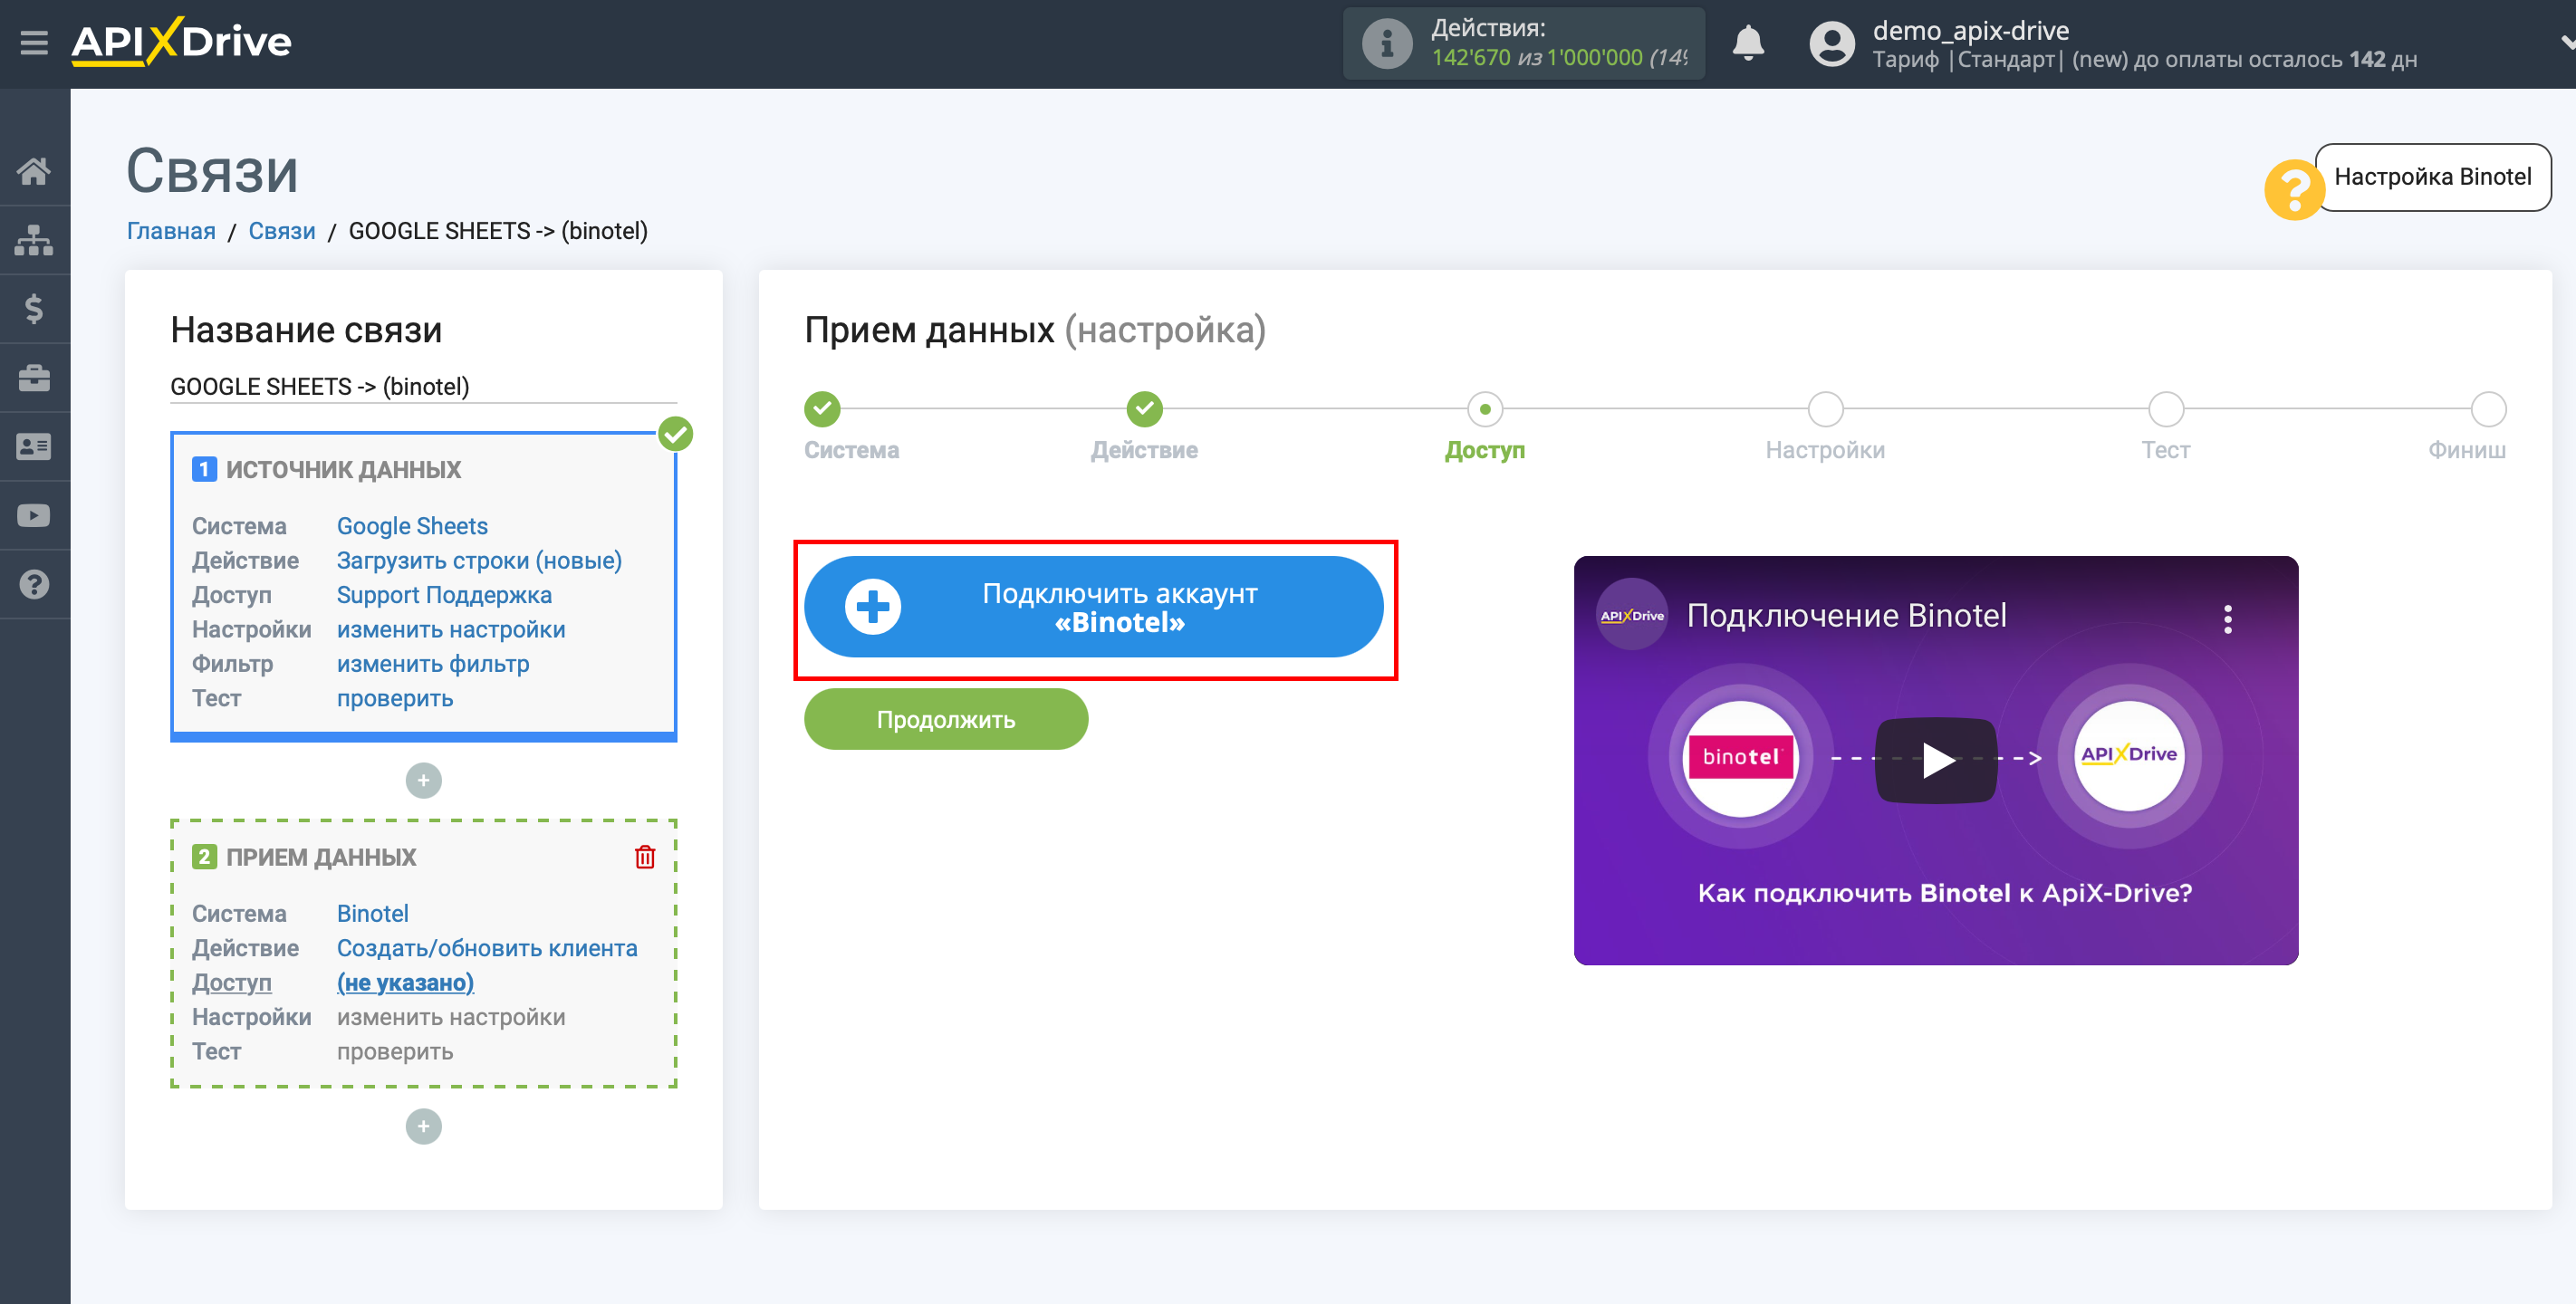Click the orange help question icon
The width and height of the screenshot is (2576, 1304).
2294,190
